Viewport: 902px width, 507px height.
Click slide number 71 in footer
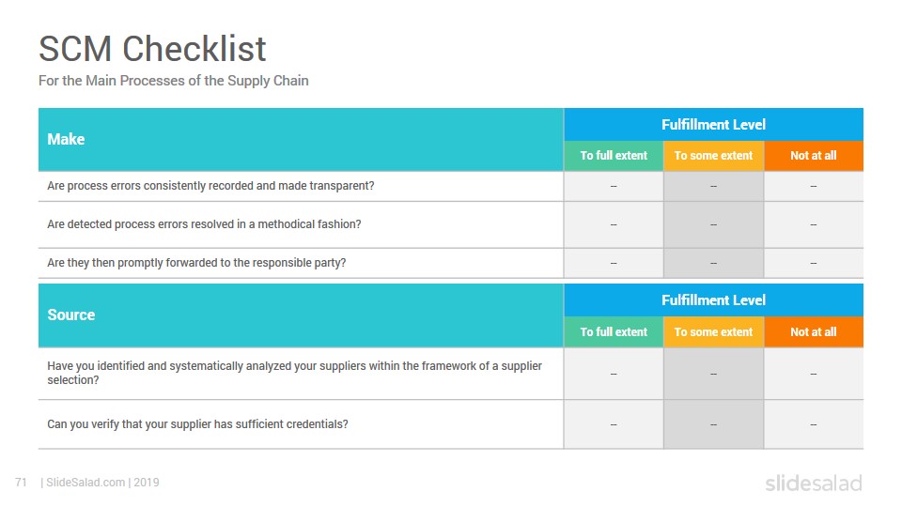21,483
